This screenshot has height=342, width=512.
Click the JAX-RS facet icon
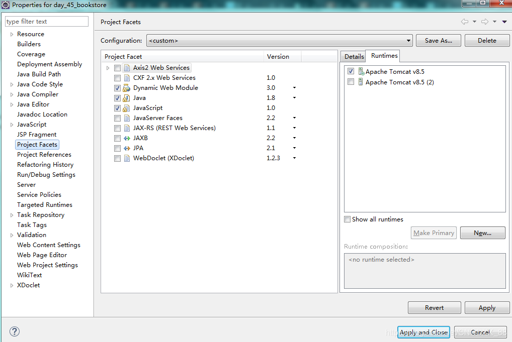127,128
